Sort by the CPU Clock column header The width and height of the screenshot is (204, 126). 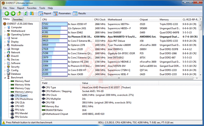pyautogui.click(x=99, y=19)
